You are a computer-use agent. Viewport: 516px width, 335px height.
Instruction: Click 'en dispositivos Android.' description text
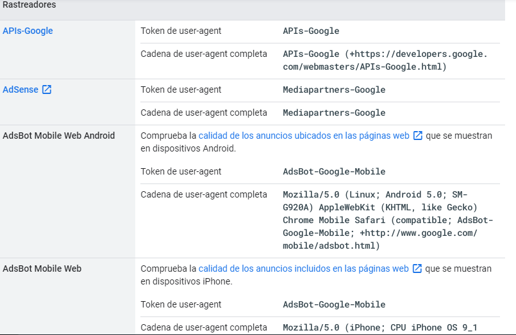[x=188, y=148]
